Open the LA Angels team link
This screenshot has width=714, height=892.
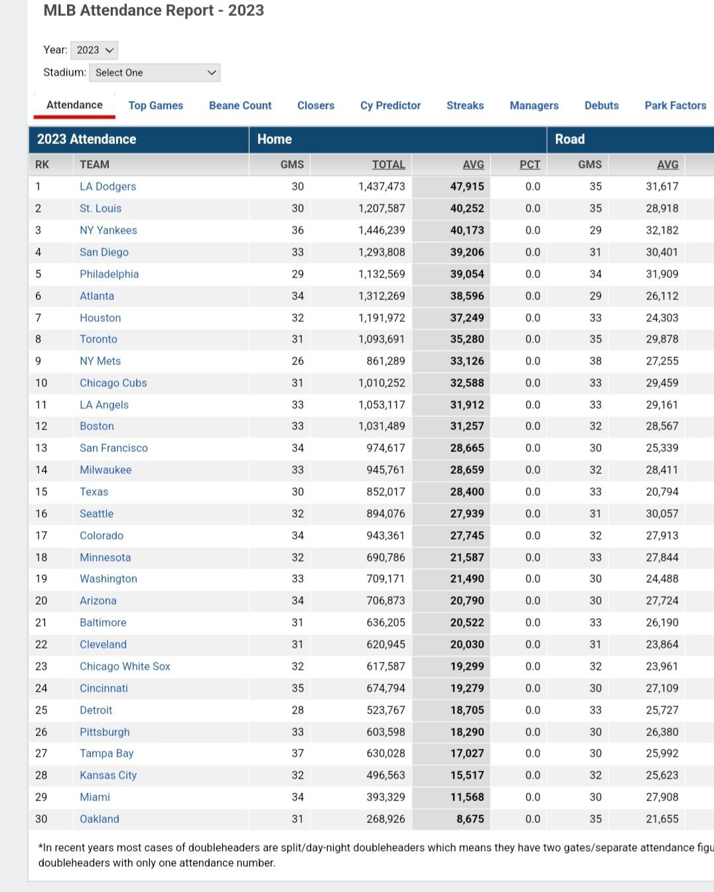click(x=104, y=405)
